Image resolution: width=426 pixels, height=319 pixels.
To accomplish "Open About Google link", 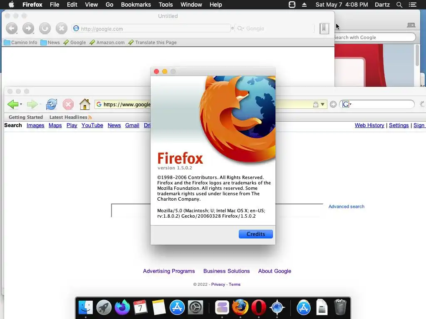I will pos(275,271).
